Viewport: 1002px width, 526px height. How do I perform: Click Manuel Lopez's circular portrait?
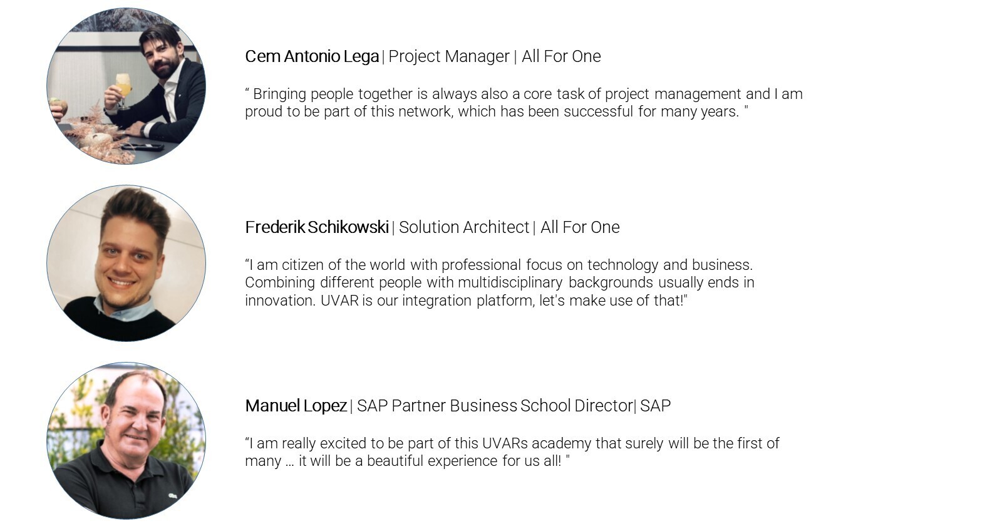(x=126, y=441)
